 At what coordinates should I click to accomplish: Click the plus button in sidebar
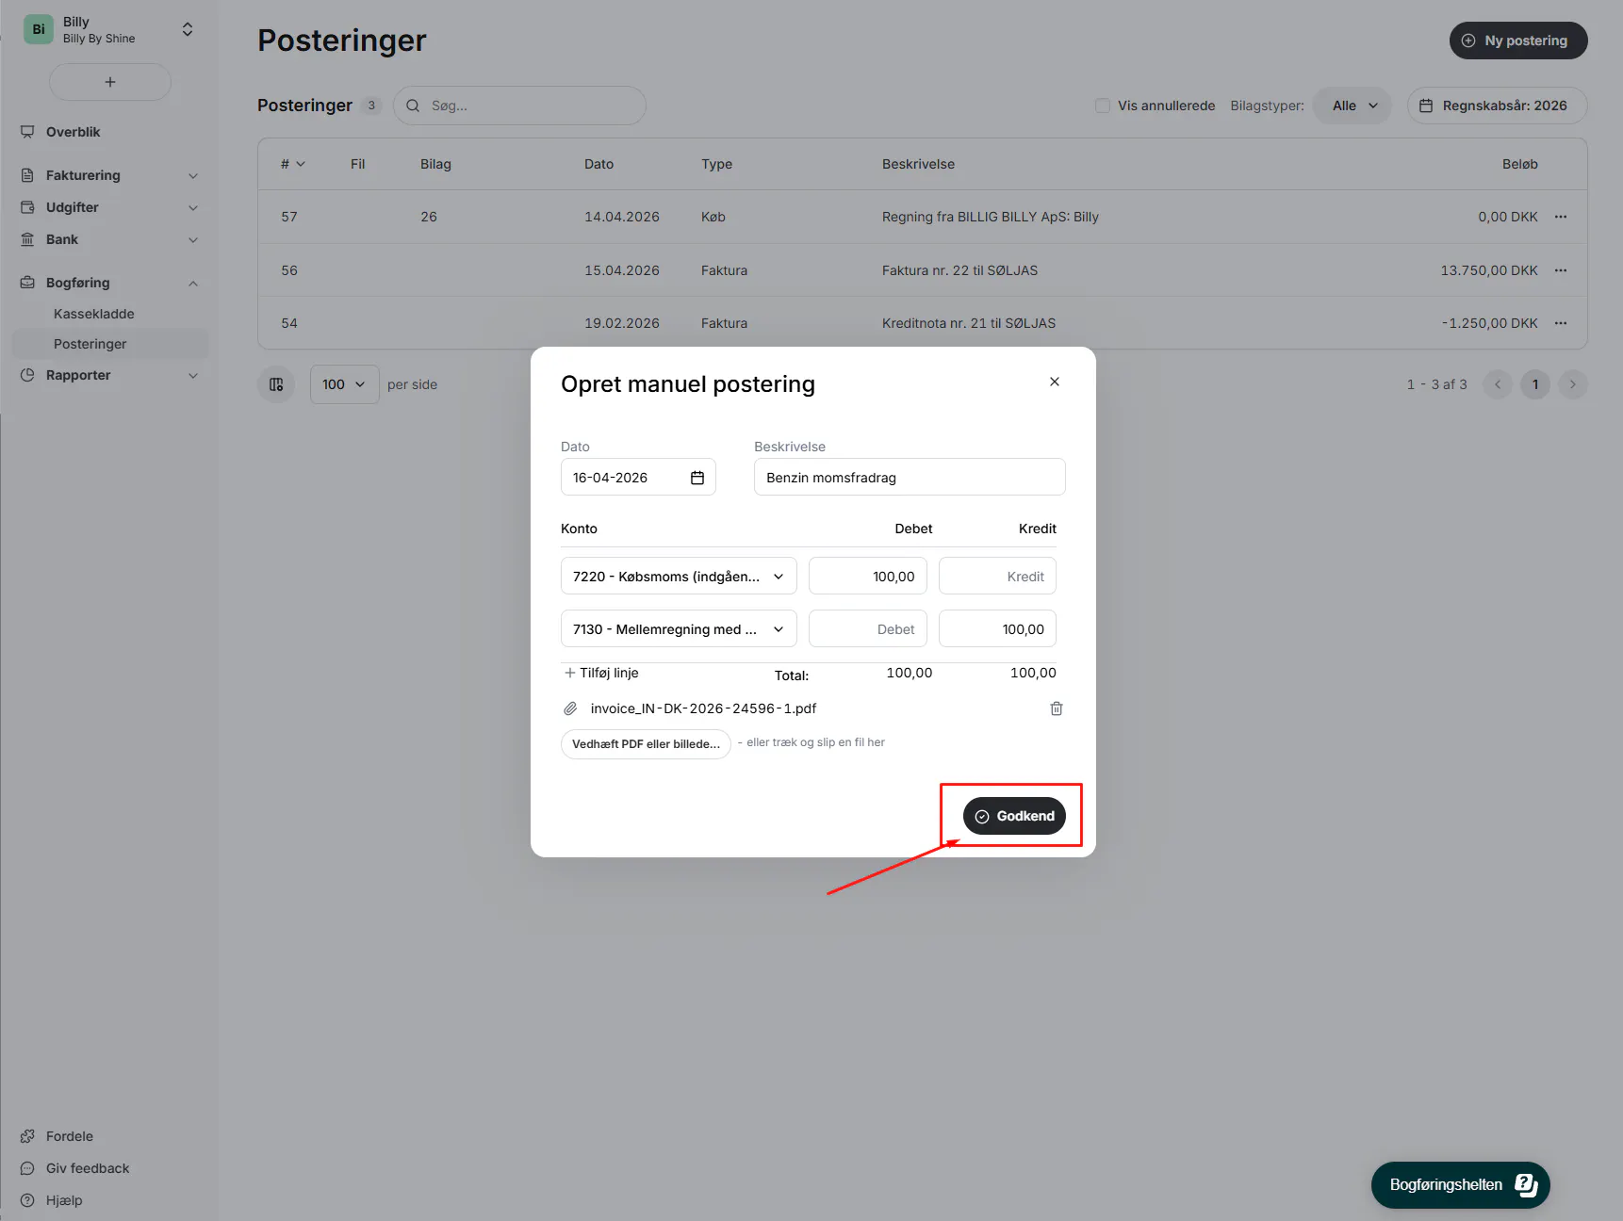pyautogui.click(x=110, y=82)
